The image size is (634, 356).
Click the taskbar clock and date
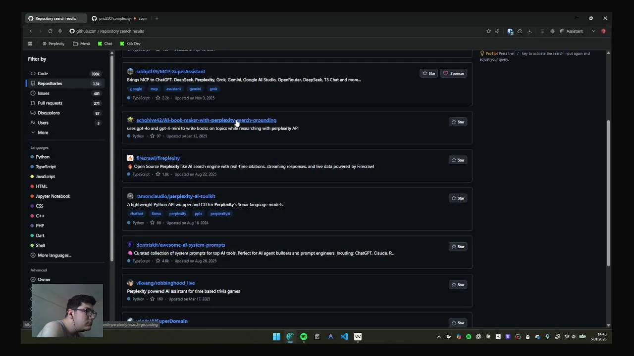click(x=599, y=337)
